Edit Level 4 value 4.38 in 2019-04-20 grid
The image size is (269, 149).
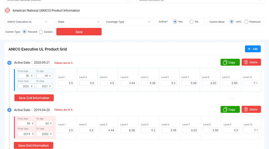(128, 130)
